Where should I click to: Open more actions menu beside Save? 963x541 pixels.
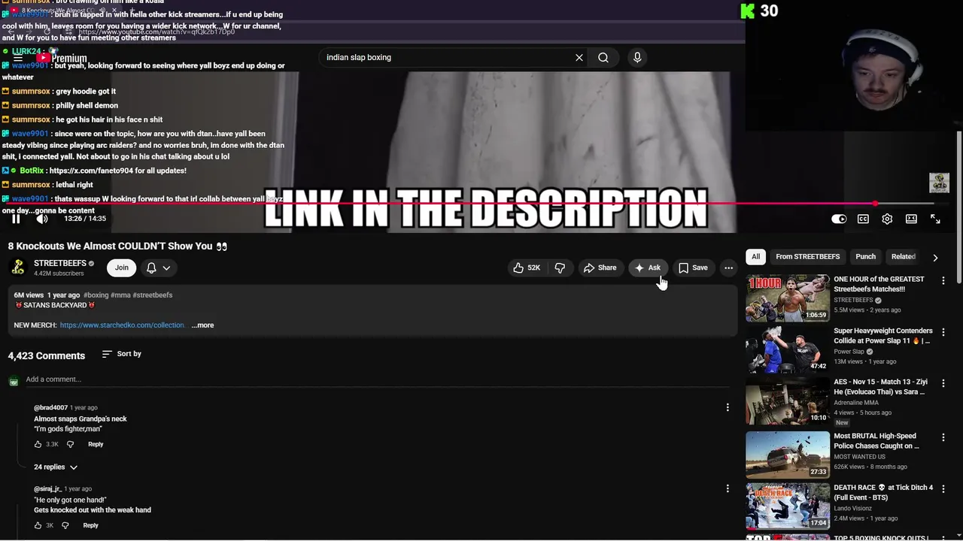coord(728,267)
